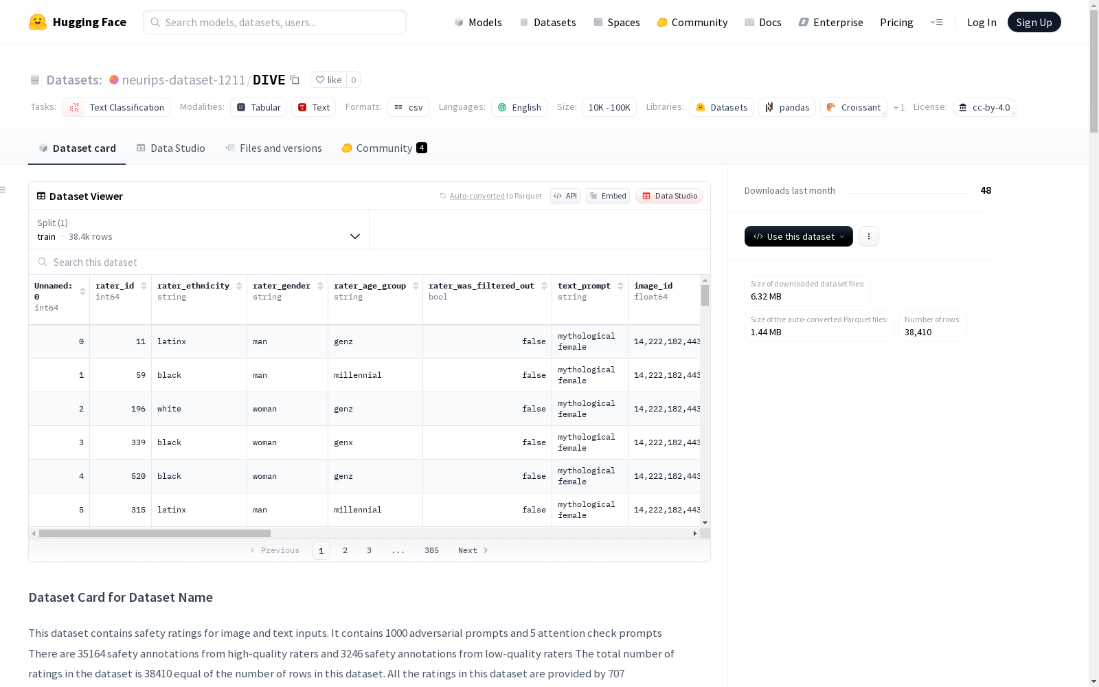Go to page 2 of the table
The image size is (1099, 687).
[345, 550]
